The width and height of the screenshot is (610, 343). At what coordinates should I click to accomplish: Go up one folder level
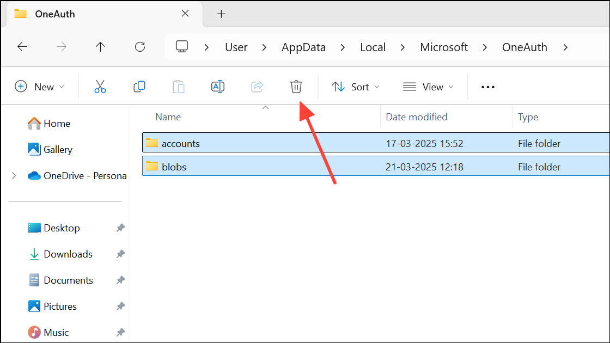tap(100, 47)
